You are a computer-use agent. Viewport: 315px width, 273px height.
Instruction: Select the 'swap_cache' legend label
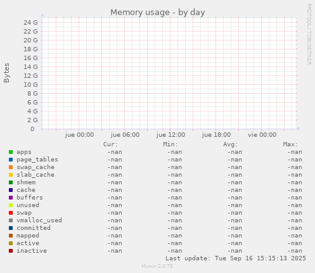click(35, 167)
